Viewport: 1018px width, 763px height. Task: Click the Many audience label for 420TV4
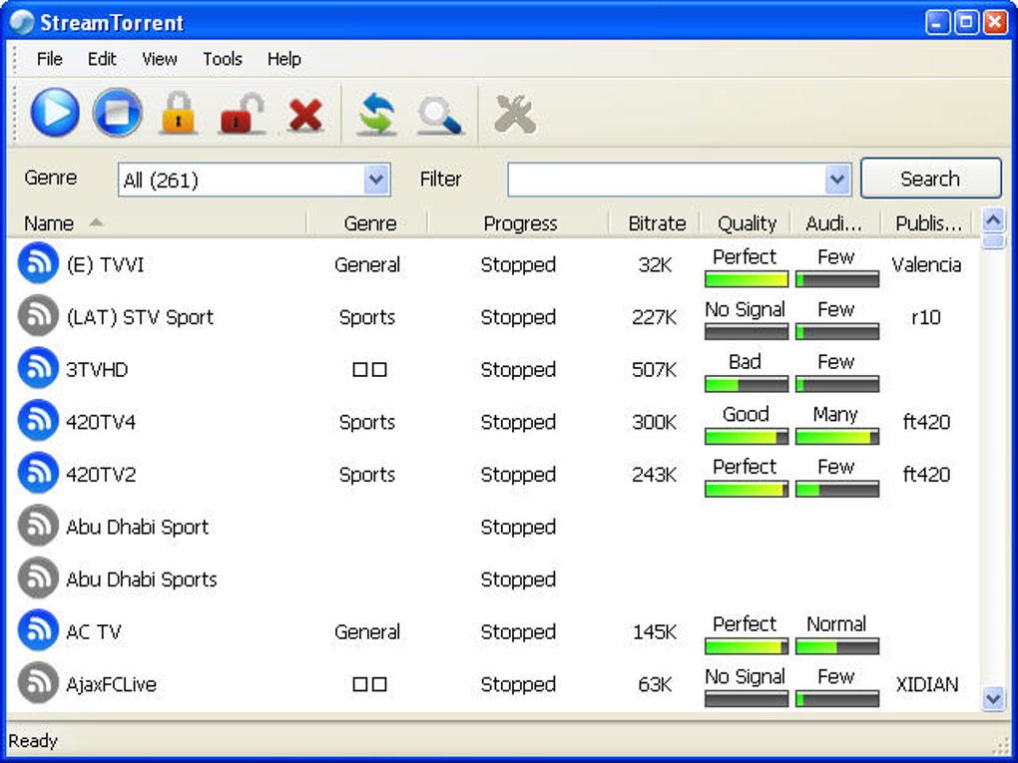(835, 415)
